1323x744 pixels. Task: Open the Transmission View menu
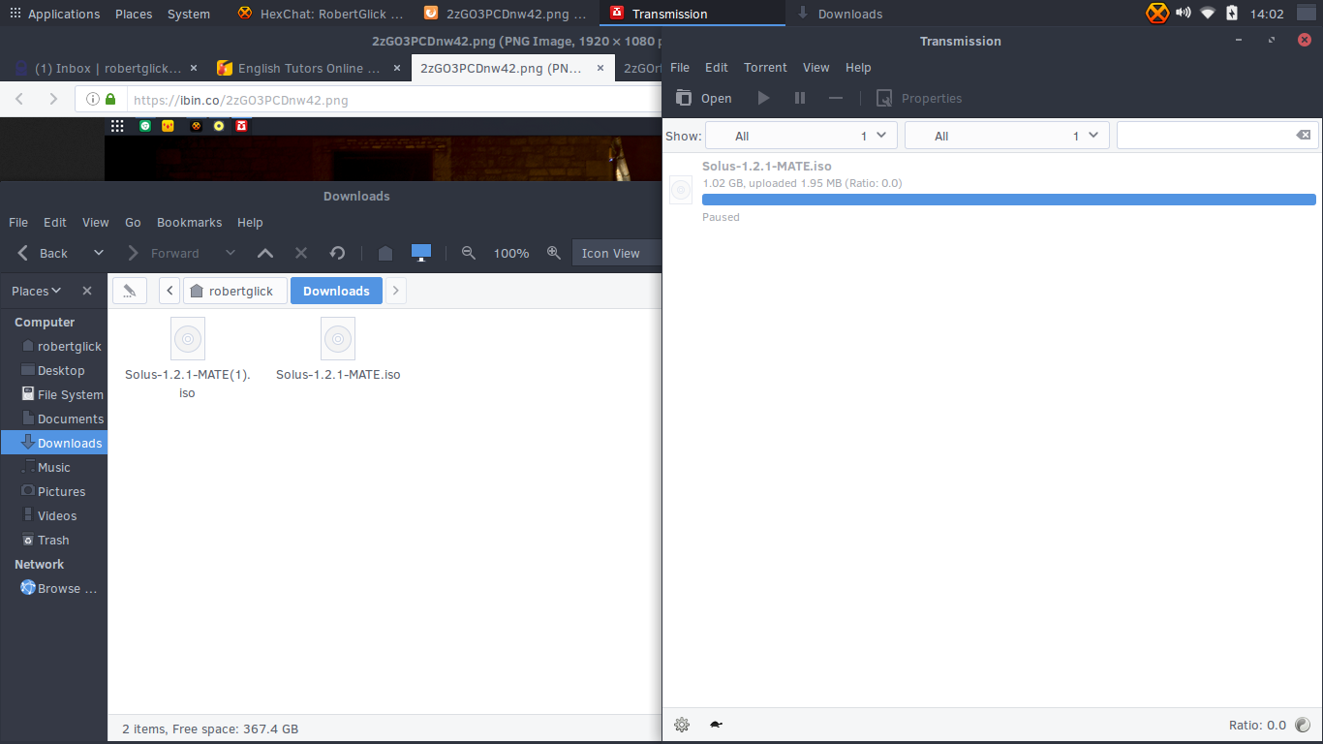(x=816, y=68)
